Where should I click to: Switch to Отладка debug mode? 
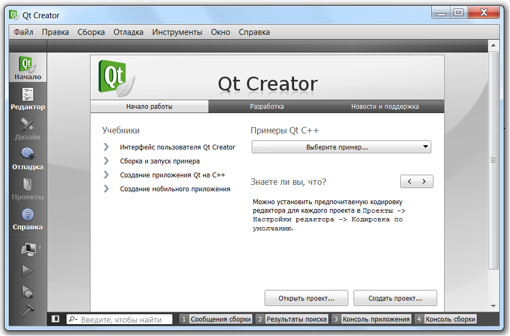pos(28,159)
